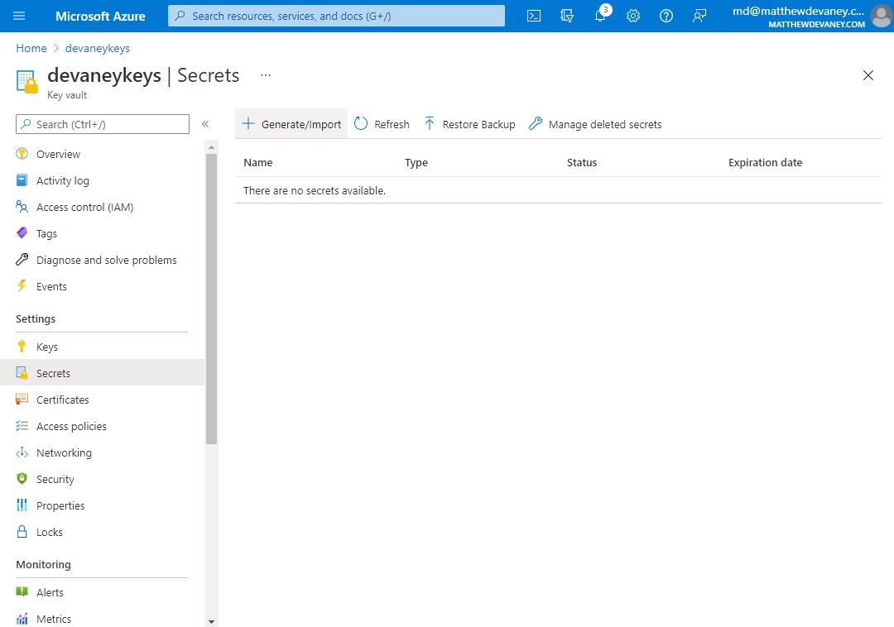Select the Certificates sidebar icon

pos(22,400)
